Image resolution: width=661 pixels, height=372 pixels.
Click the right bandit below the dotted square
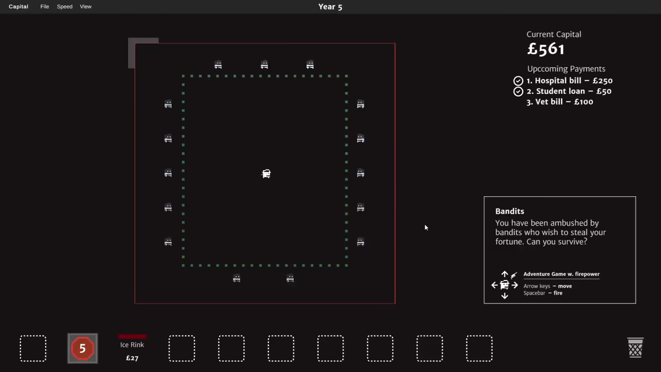[x=290, y=278]
